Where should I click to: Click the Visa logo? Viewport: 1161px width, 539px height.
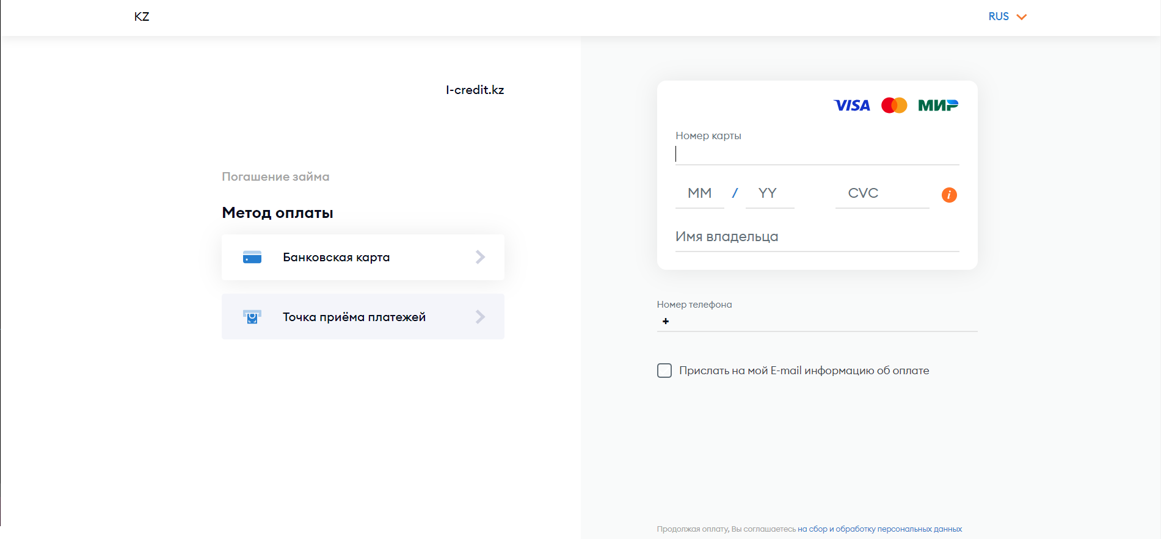(852, 106)
